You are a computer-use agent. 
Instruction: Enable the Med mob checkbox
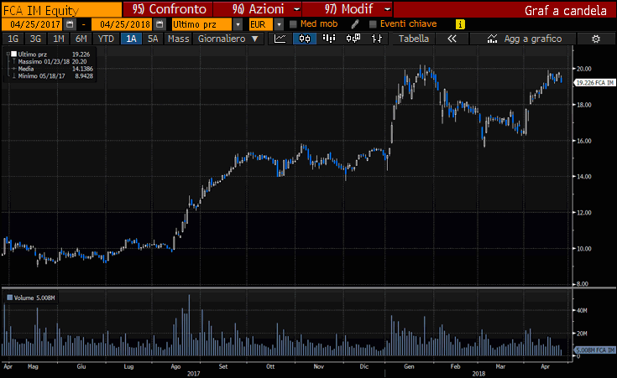293,24
